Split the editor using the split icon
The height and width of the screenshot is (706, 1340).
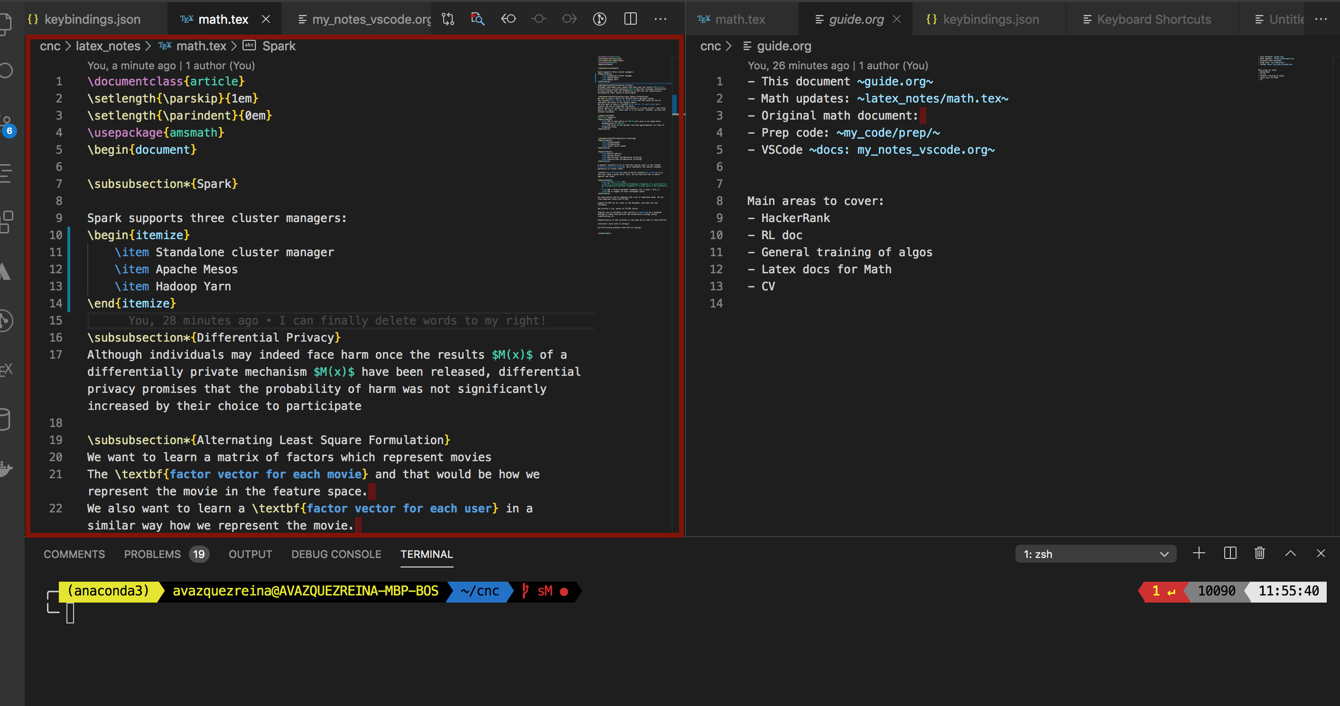click(x=631, y=19)
